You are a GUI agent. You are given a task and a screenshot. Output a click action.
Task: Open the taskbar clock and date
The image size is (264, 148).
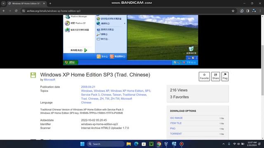point(252,144)
